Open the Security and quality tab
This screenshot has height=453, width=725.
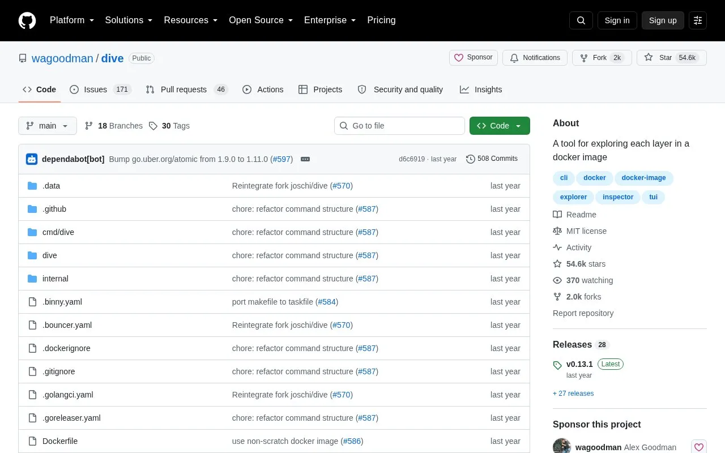coord(400,89)
